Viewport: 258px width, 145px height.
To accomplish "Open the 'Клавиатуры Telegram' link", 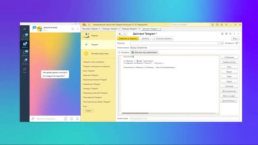I will pos(92,84).
